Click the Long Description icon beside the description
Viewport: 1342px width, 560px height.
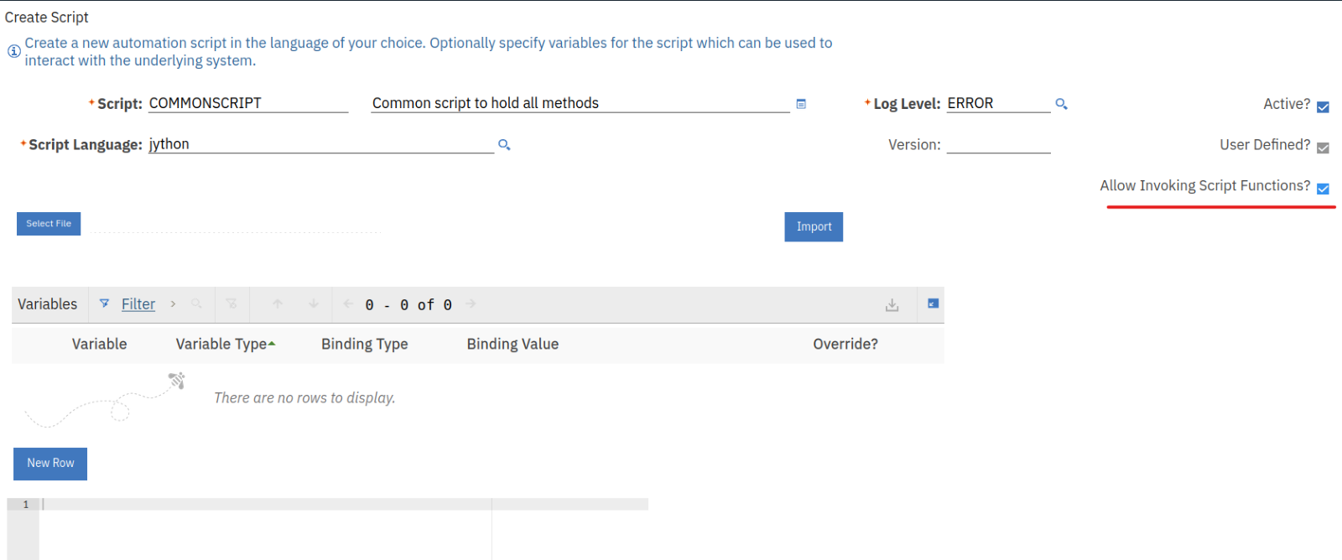click(801, 103)
